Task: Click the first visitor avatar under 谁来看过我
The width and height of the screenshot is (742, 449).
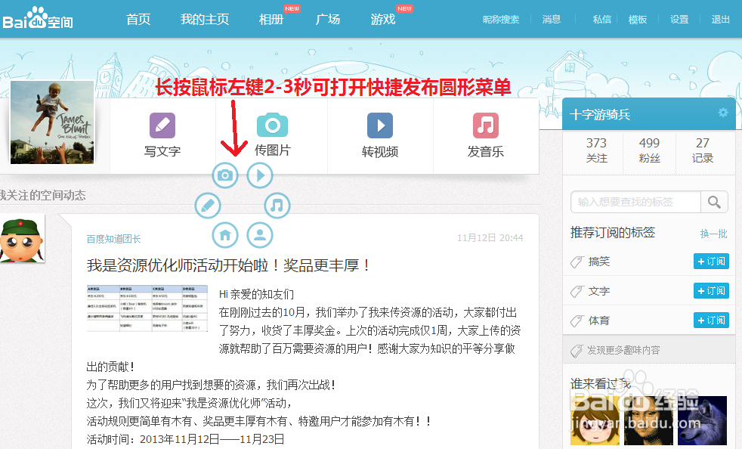Action: pos(595,420)
